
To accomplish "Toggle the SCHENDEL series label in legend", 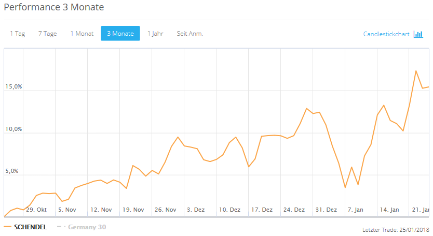I will click(x=30, y=227).
